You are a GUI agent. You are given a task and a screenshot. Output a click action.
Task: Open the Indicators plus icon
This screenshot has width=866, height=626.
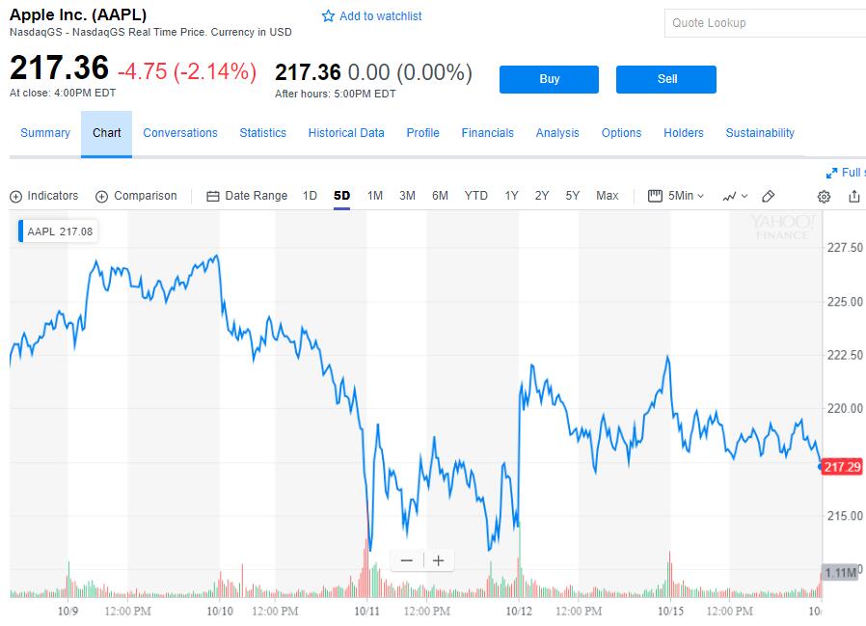pos(15,197)
